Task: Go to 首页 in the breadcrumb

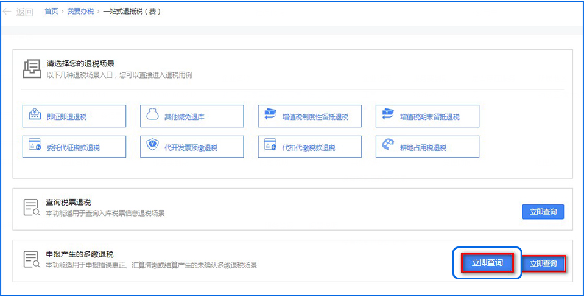Action: pos(51,12)
